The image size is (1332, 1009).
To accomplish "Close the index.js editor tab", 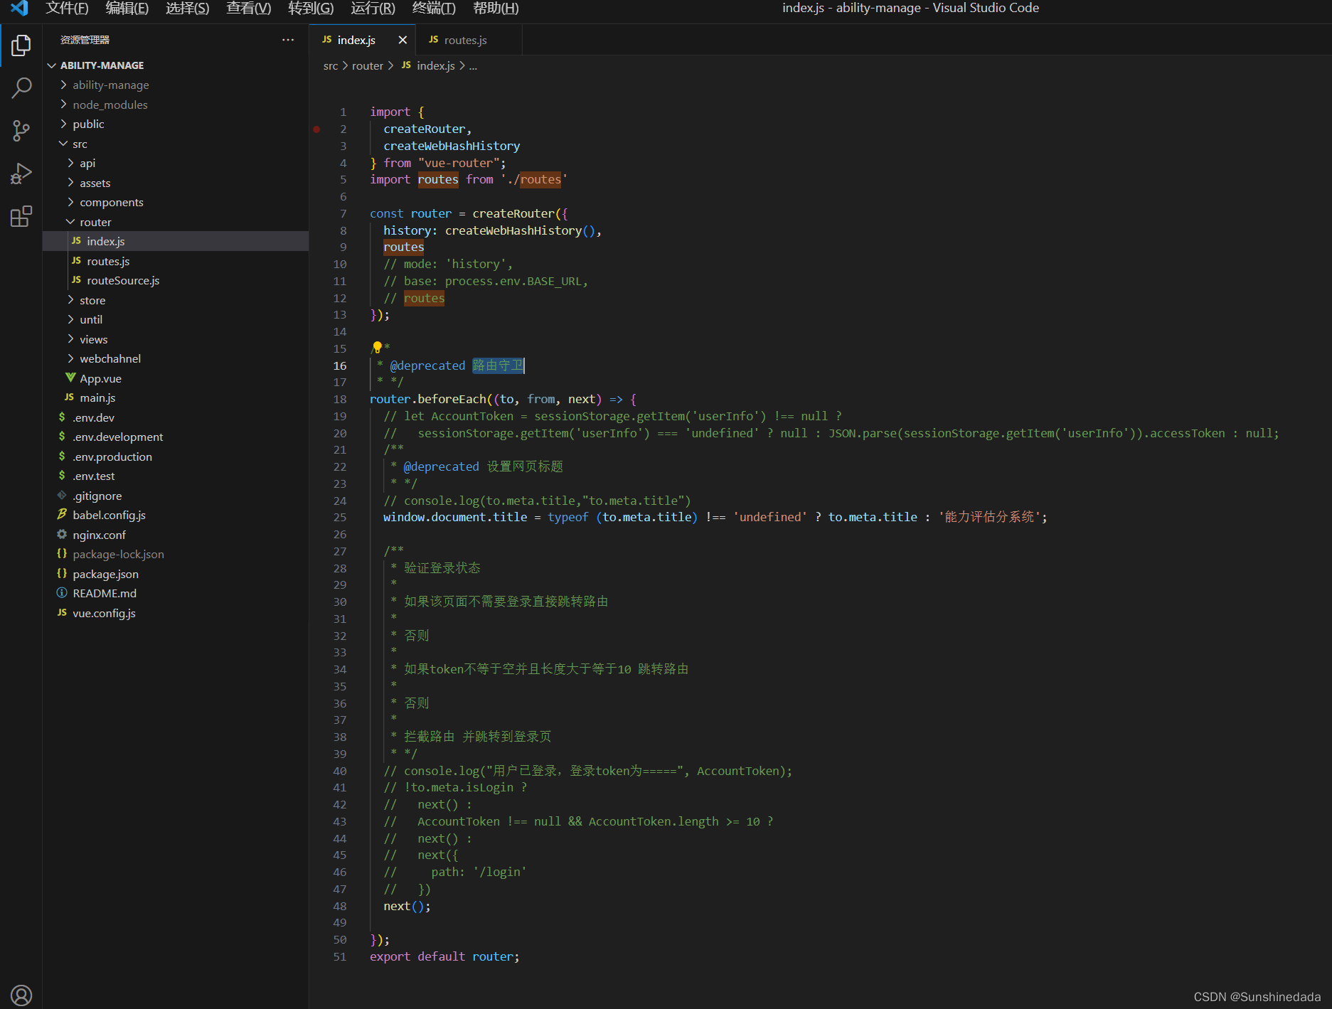I will tap(403, 40).
